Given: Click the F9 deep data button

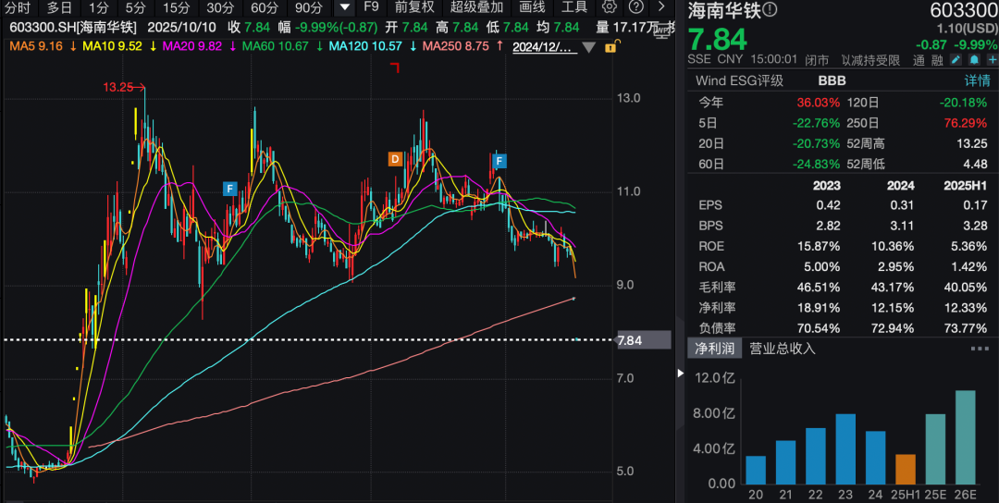Looking at the screenshot, I should click(371, 7).
